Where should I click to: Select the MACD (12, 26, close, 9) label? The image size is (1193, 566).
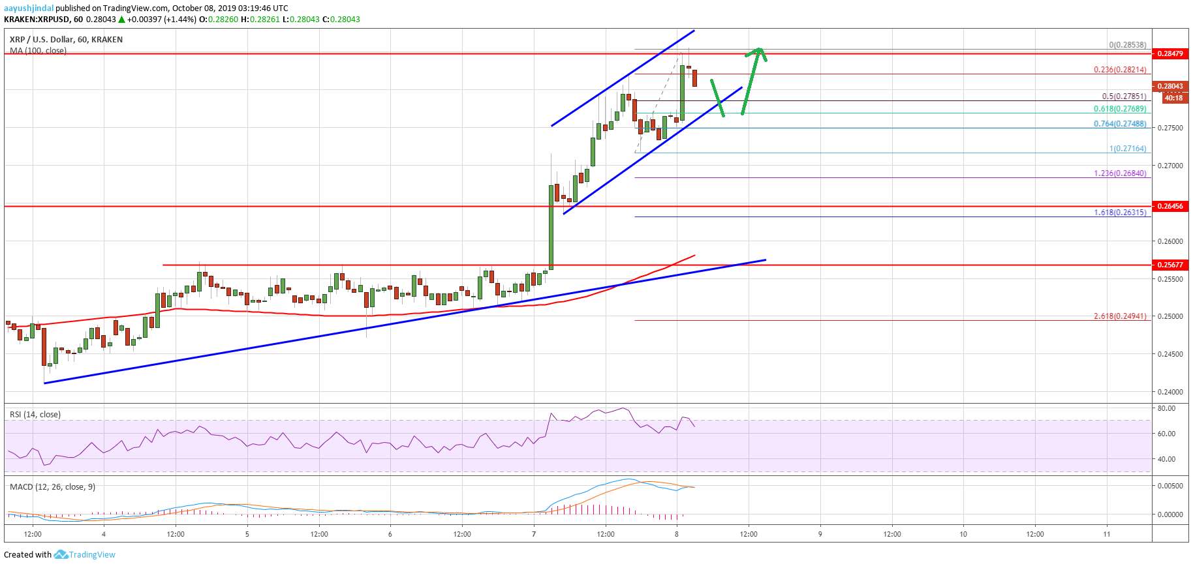52,486
